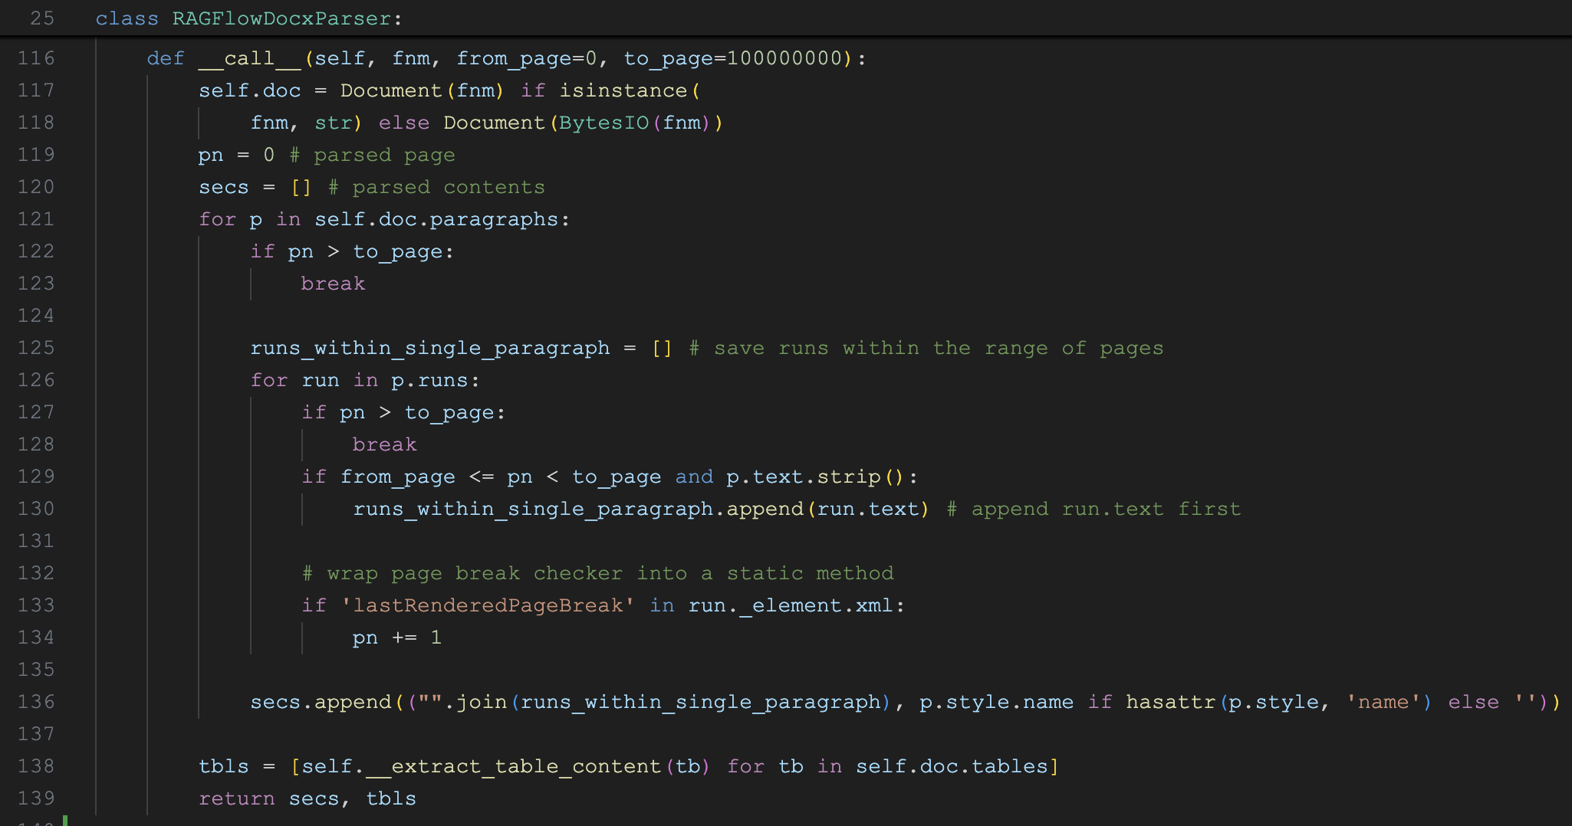Viewport: 1572px width, 826px height.
Task: Click line number 25 in sticky scroll
Action: click(42, 18)
